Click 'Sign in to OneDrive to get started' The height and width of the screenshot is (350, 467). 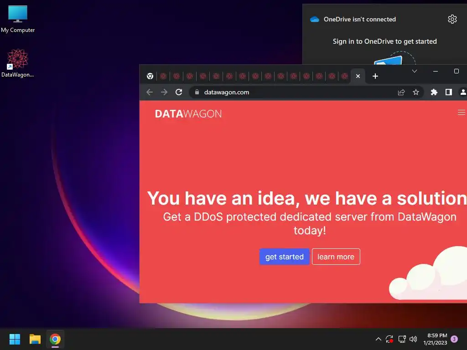pos(384,41)
